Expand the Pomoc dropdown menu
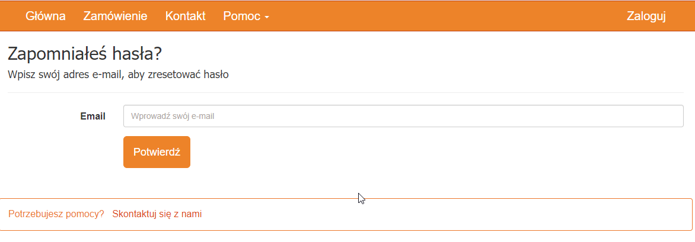Screen dimensions: 695x242 [246, 16]
